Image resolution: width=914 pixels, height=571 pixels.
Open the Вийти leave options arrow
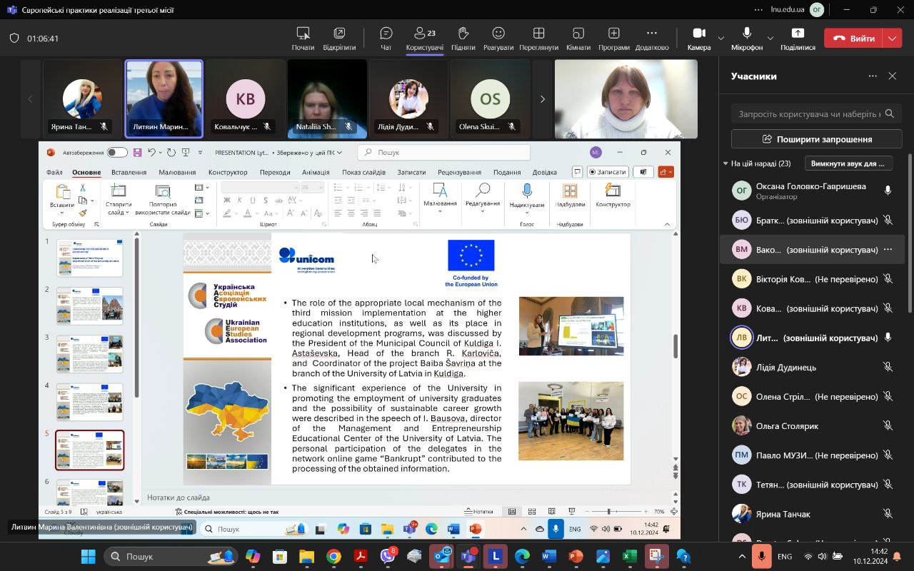(893, 38)
